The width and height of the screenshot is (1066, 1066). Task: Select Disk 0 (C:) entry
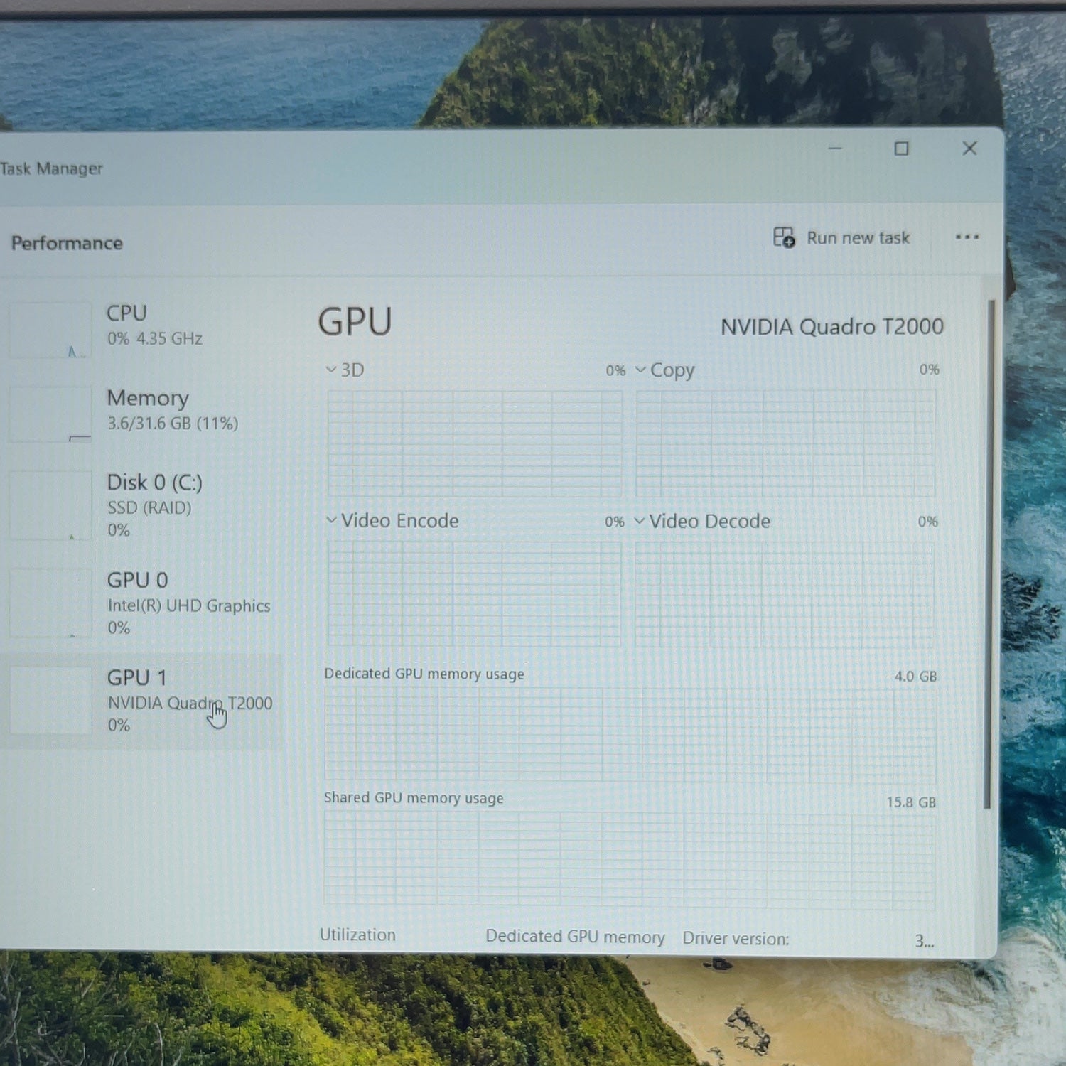tap(142, 505)
